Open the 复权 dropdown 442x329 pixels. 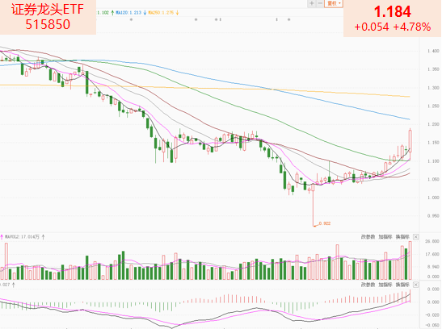click(x=334, y=3)
